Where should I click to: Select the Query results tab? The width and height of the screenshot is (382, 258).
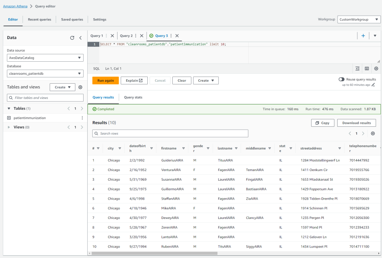[103, 97]
